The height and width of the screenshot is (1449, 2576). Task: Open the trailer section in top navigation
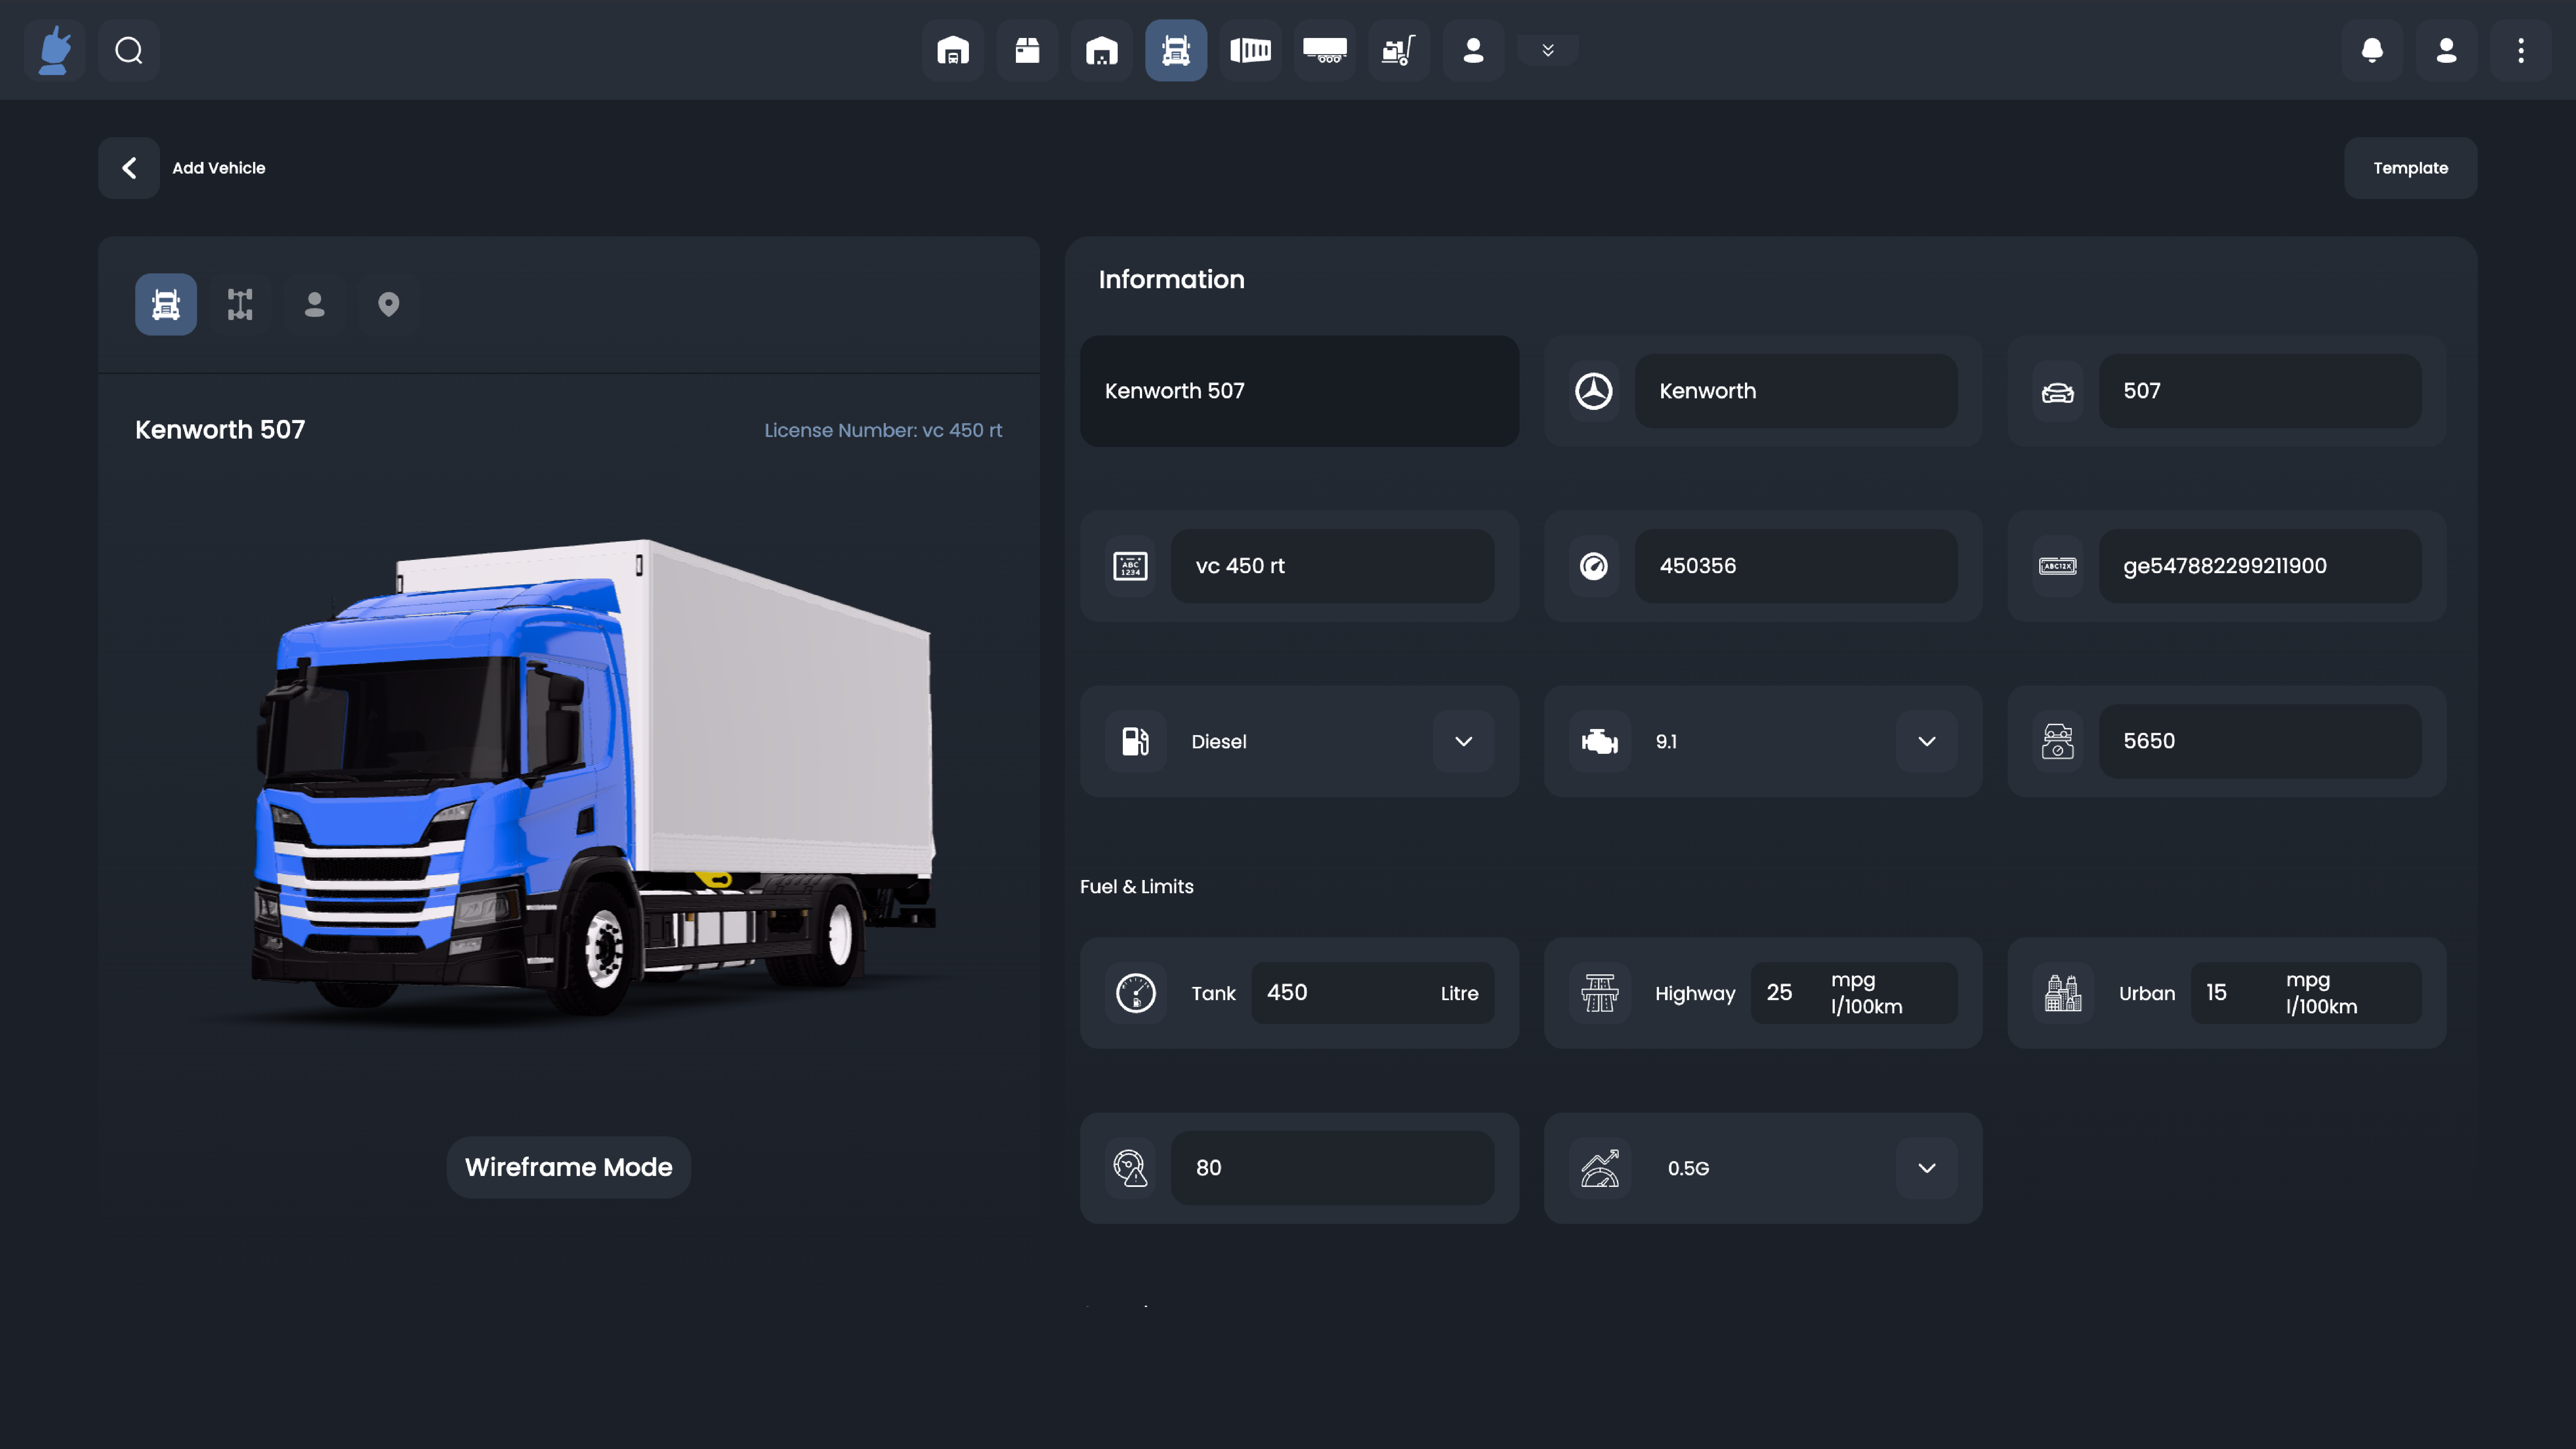(x=1325, y=50)
